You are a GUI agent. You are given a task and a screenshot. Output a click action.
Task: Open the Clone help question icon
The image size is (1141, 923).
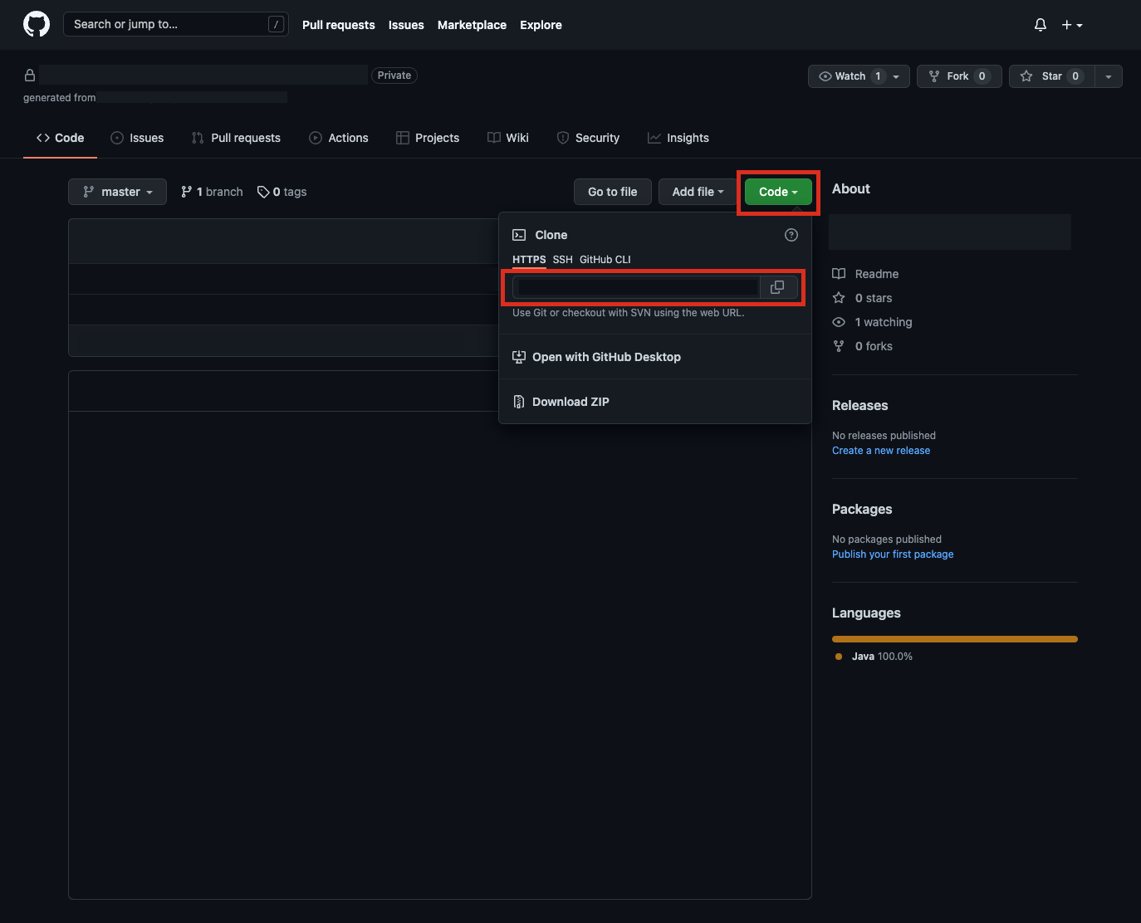click(791, 235)
